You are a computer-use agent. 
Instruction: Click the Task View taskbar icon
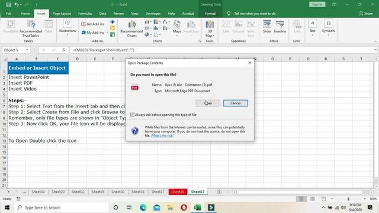129,208
